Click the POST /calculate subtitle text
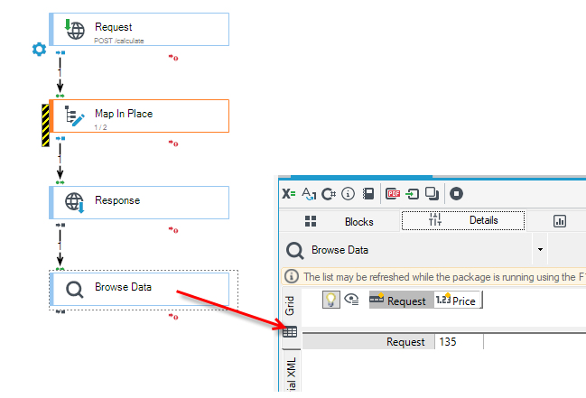Image resolution: width=586 pixels, height=398 pixels. [119, 41]
